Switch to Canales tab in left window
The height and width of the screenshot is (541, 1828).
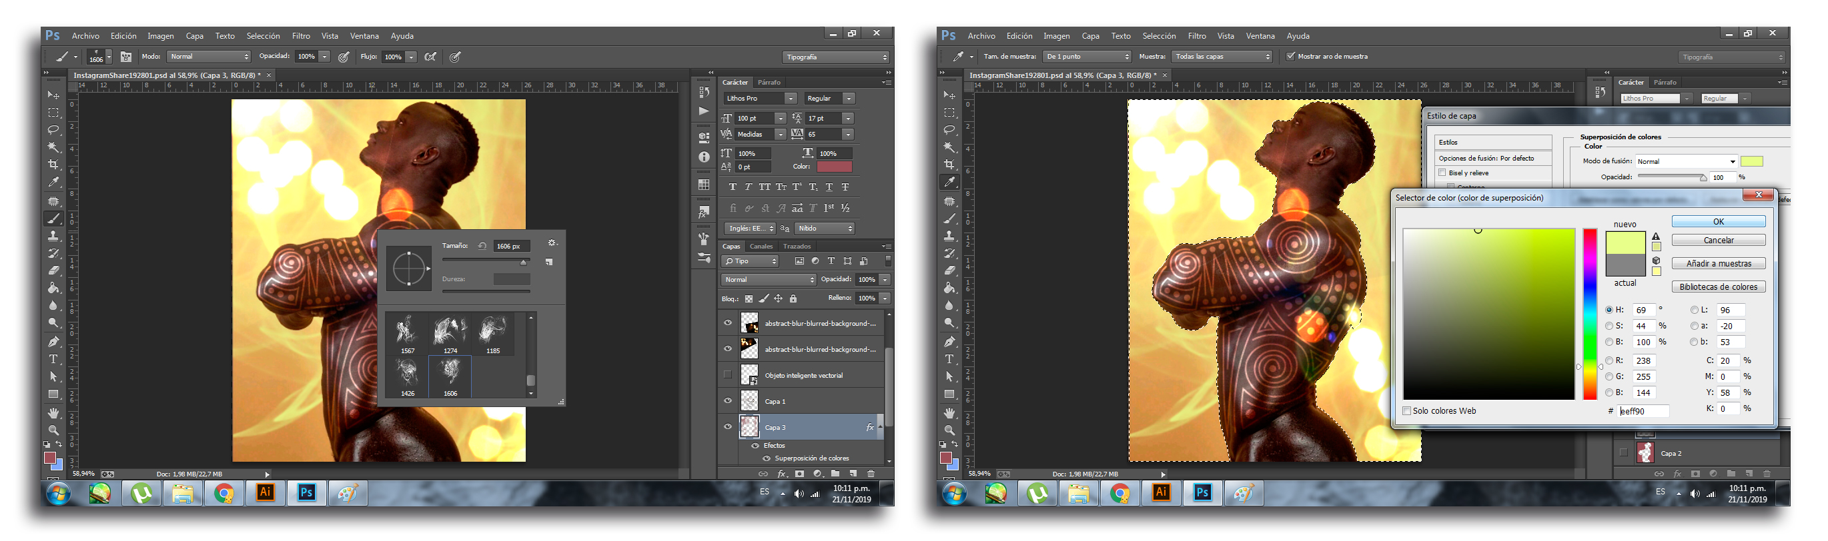click(761, 247)
